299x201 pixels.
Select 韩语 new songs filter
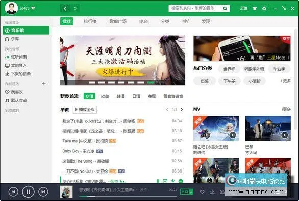[121, 96]
